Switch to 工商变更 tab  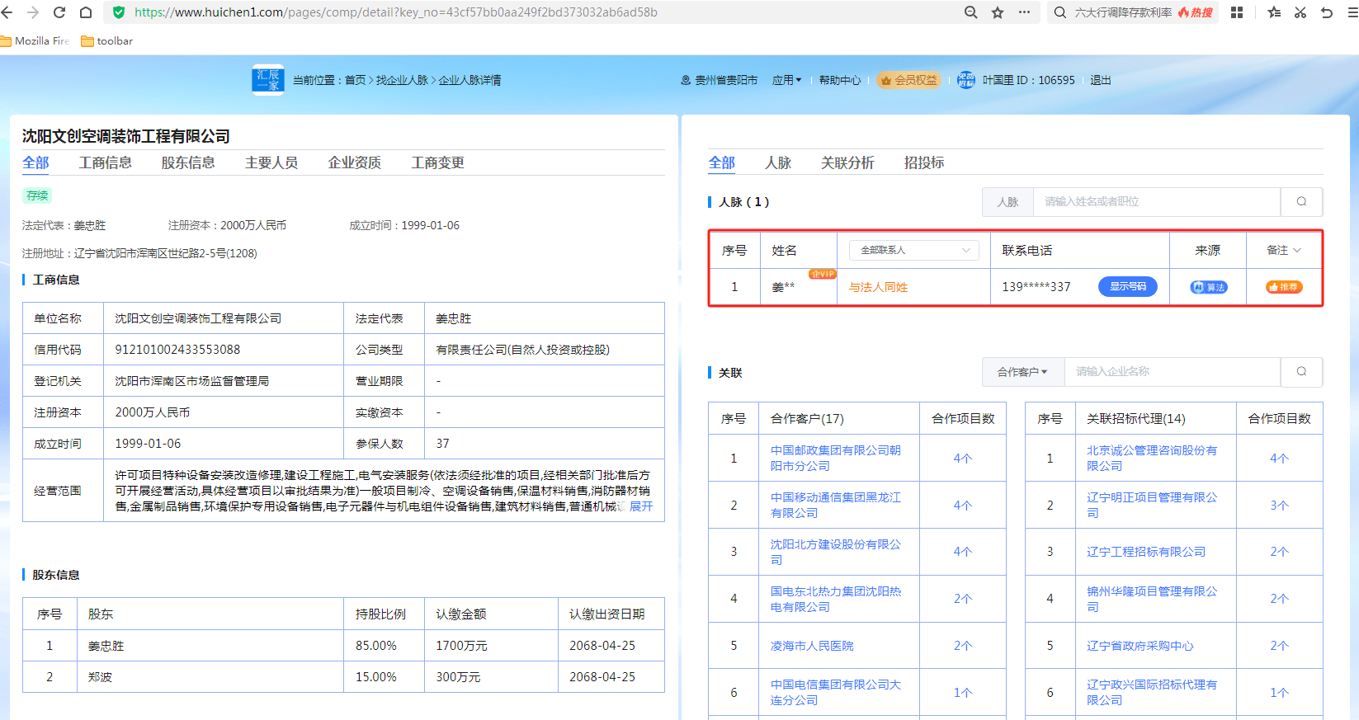[x=438, y=162]
